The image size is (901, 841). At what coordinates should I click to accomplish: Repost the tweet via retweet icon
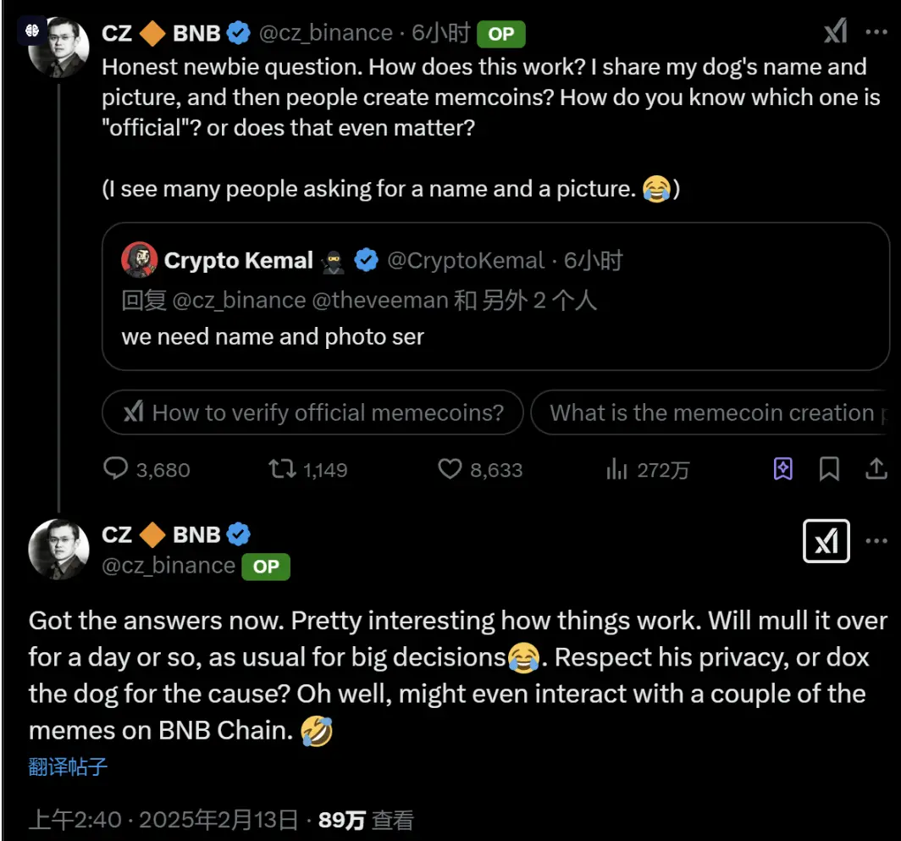282,468
